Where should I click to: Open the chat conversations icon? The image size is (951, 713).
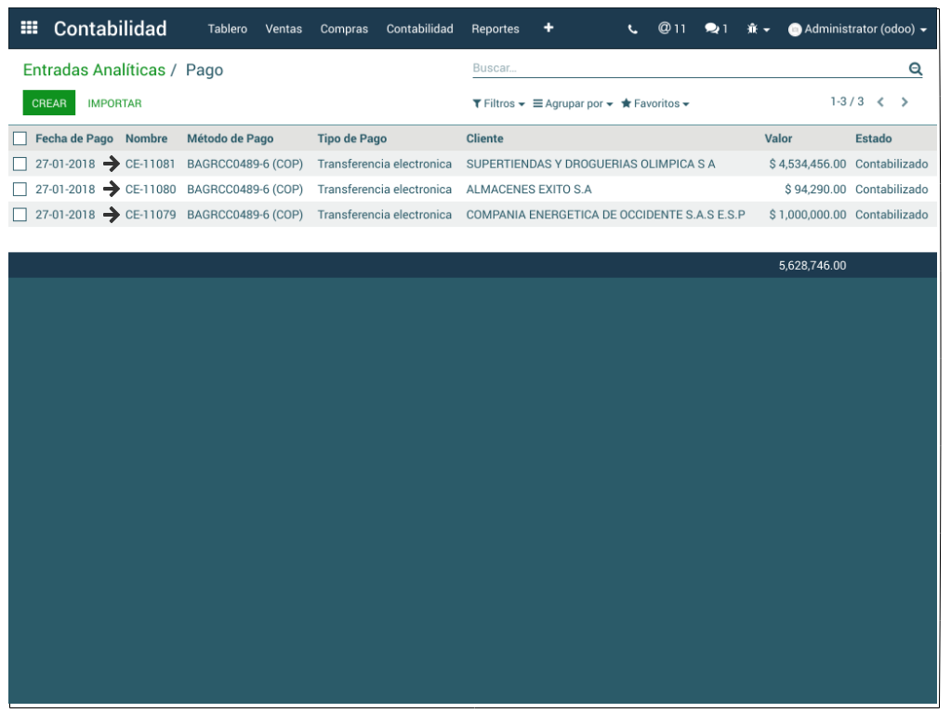[x=716, y=29]
